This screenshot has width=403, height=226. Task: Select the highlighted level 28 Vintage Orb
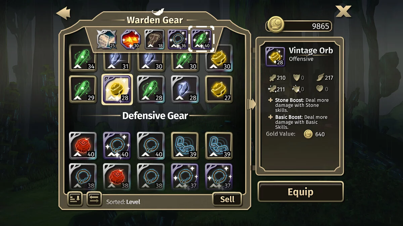pyautogui.click(x=117, y=89)
